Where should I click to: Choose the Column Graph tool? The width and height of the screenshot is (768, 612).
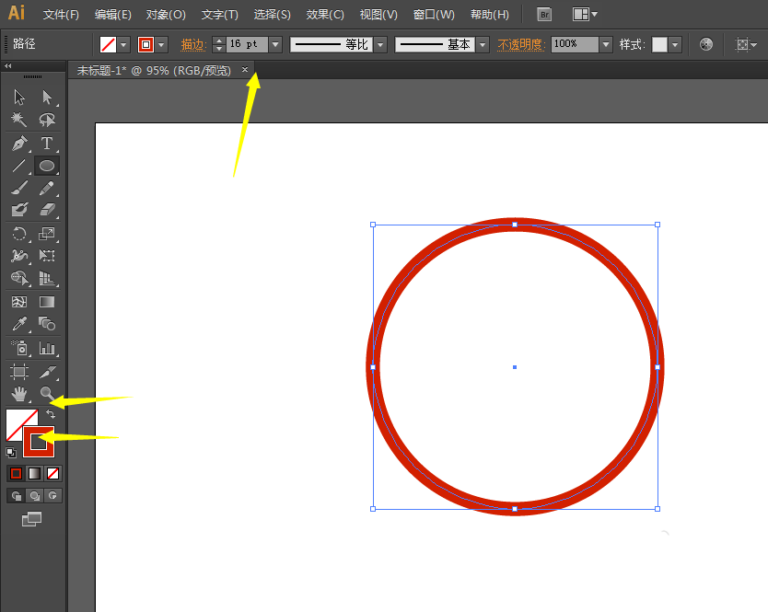point(47,348)
